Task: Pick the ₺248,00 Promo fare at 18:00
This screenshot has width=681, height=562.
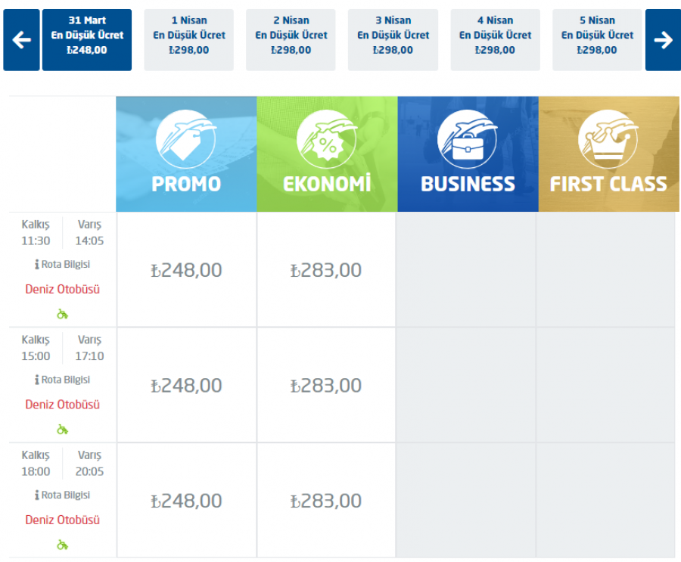Action: (x=186, y=501)
